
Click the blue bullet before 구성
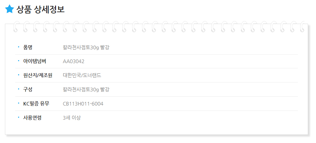pos(18,89)
